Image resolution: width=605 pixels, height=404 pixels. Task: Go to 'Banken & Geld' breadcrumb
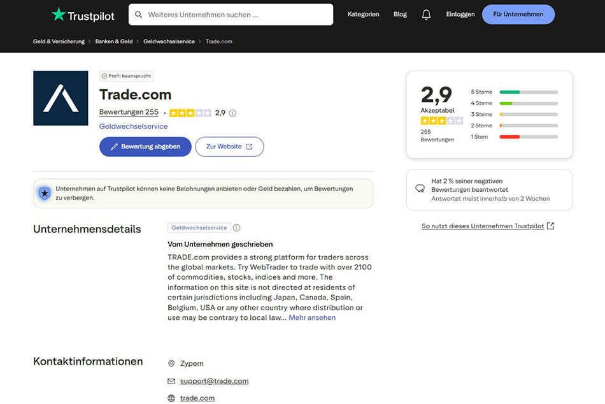(114, 41)
